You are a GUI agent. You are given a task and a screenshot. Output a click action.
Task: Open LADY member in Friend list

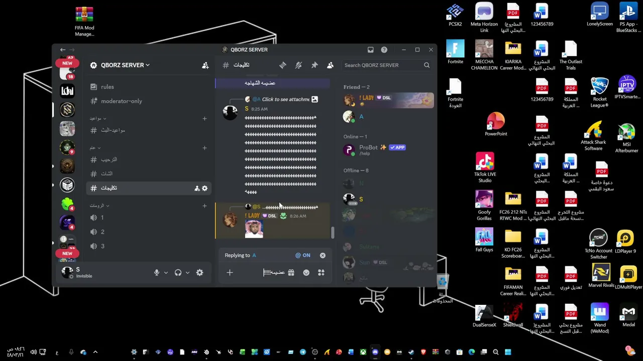pos(388,100)
